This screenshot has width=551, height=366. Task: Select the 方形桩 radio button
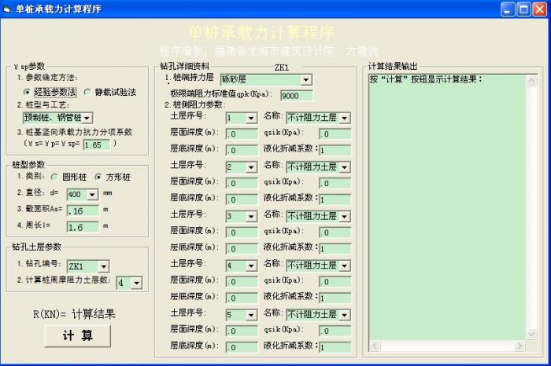[x=98, y=178]
